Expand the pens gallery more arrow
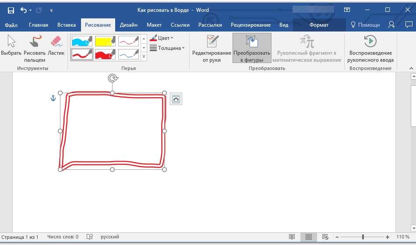416x245 pixels. coord(144,57)
